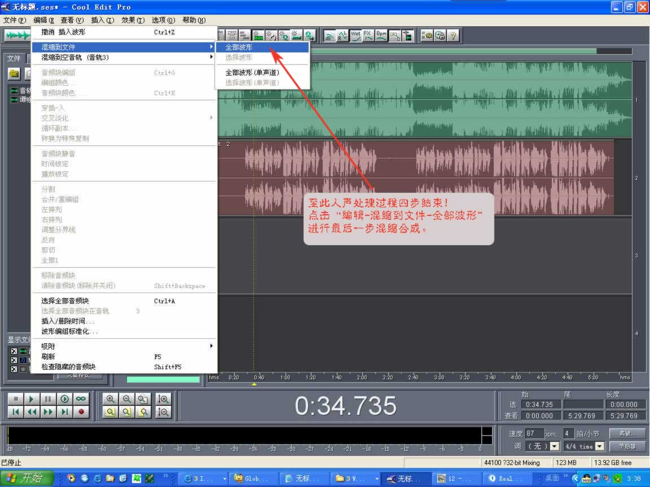The width and height of the screenshot is (650, 487).
Task: Click the help question mark icon
Action: tap(453, 36)
